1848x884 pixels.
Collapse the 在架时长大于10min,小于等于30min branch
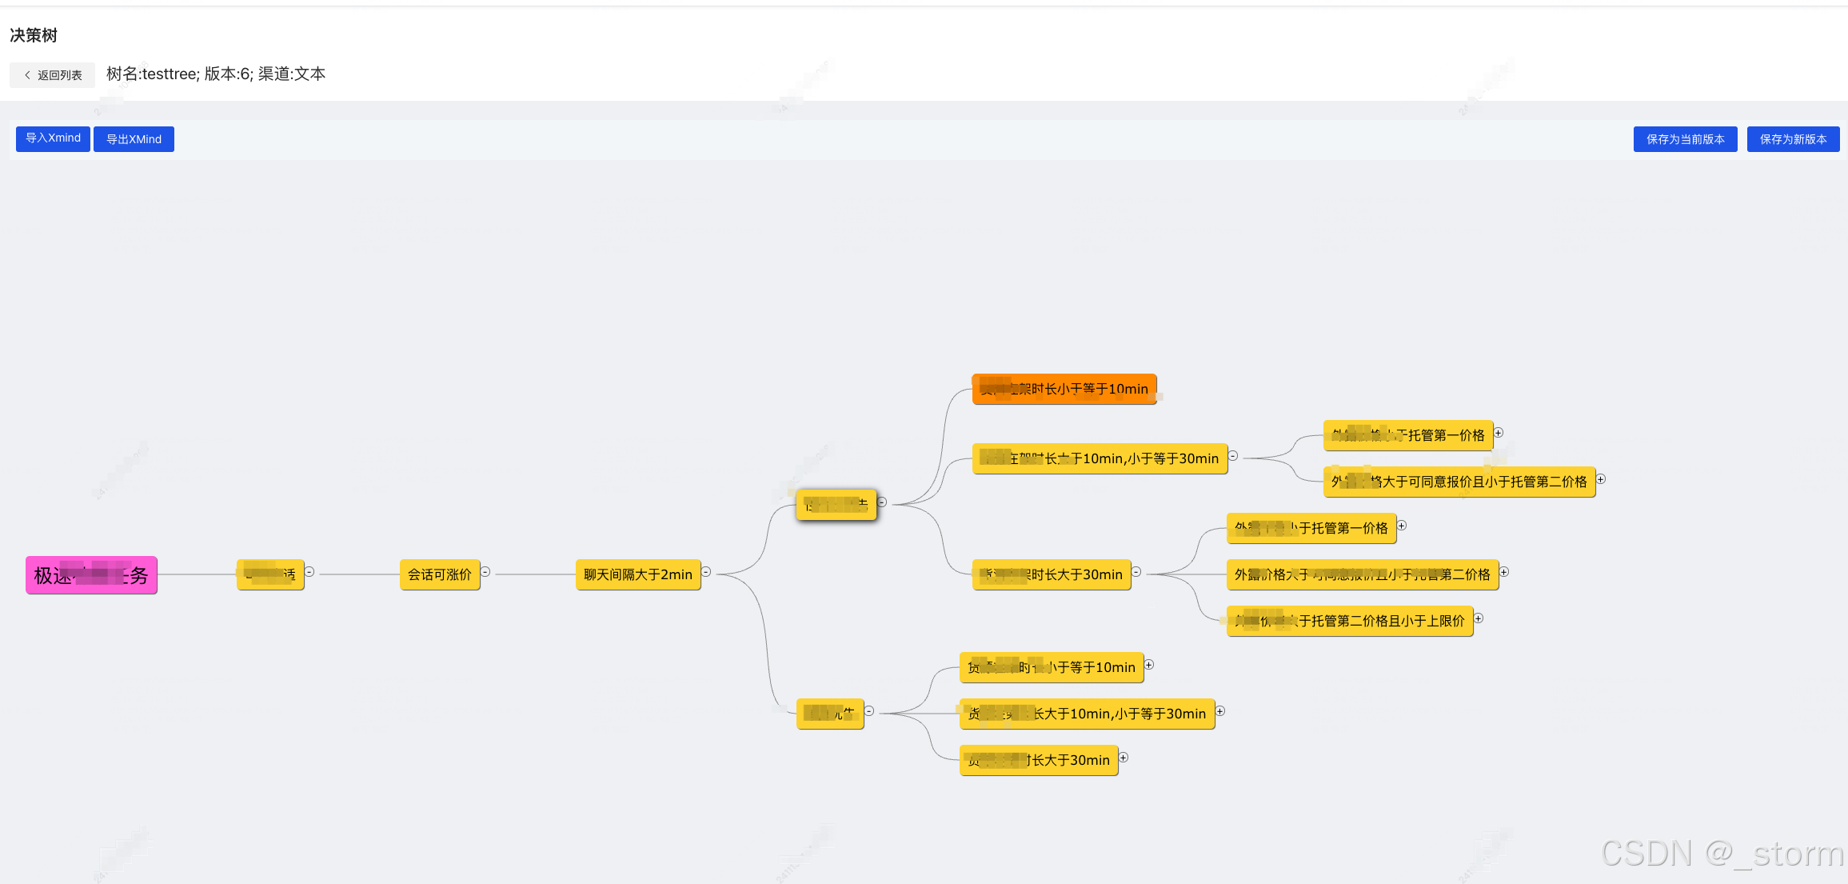pyautogui.click(x=1233, y=456)
